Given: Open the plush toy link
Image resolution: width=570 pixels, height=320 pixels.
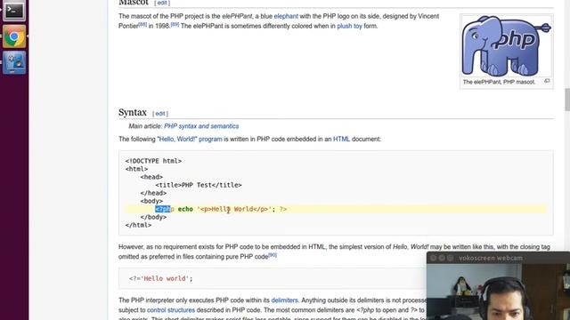Looking at the screenshot, I should click(x=349, y=26).
